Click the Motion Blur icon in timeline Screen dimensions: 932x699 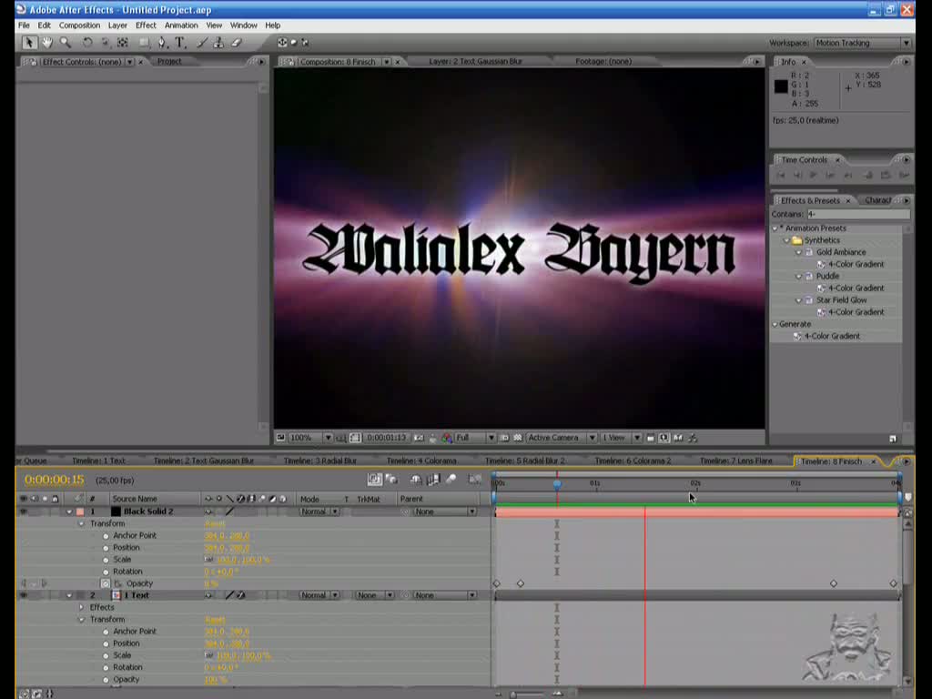(x=451, y=479)
